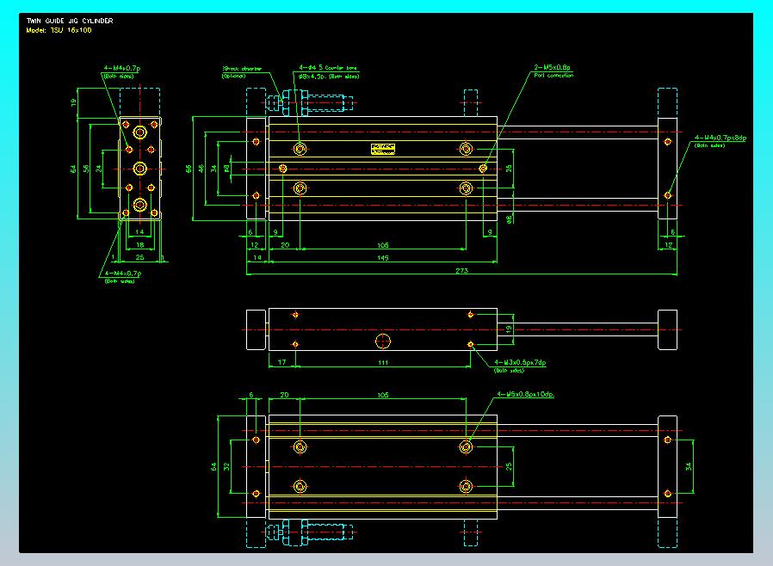The image size is (773, 566).
Task: Click the "2-M5x0.8p" port connection callout
Action: pos(553,66)
